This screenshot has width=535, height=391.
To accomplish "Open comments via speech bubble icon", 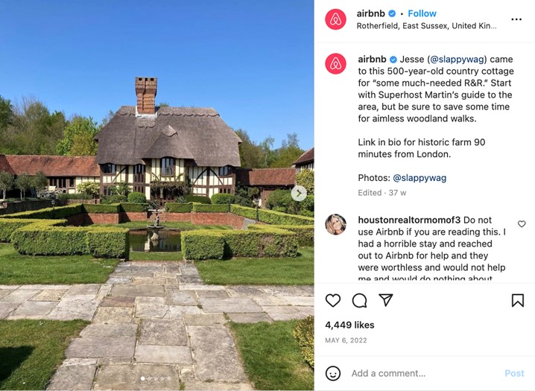I will 360,301.
